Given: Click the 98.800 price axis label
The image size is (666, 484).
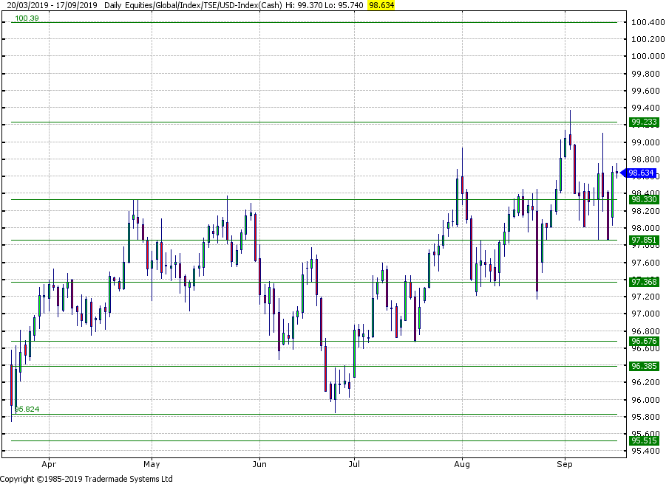Looking at the screenshot, I should [645, 159].
